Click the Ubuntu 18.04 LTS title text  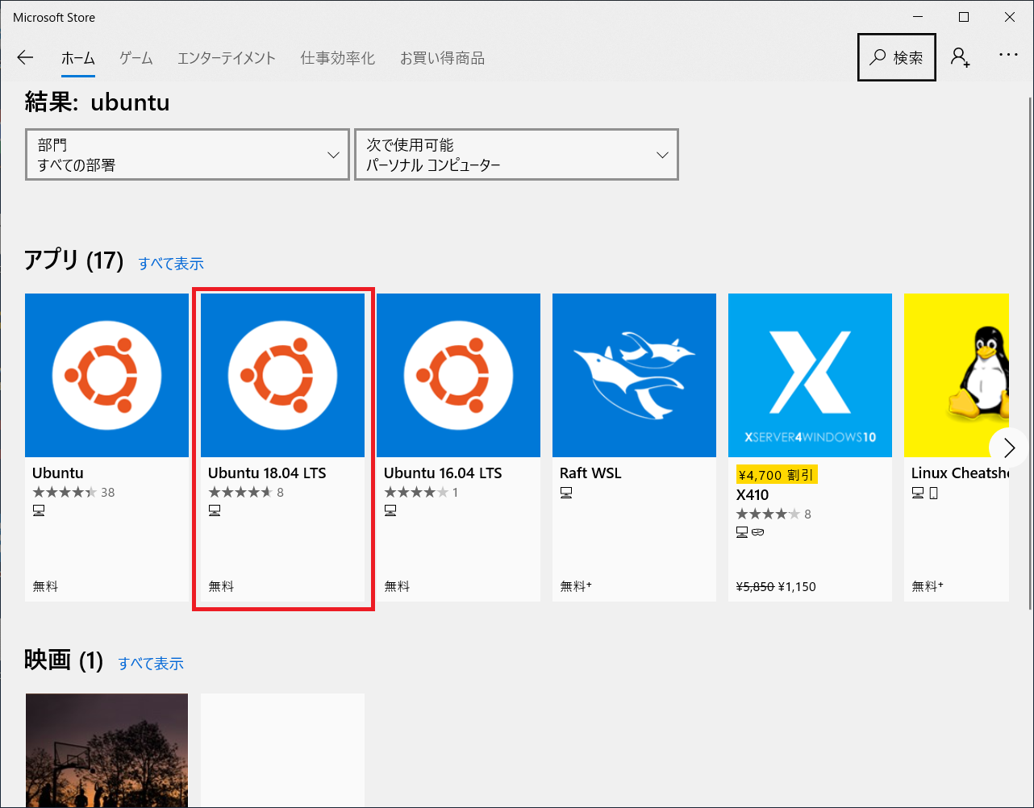267,473
